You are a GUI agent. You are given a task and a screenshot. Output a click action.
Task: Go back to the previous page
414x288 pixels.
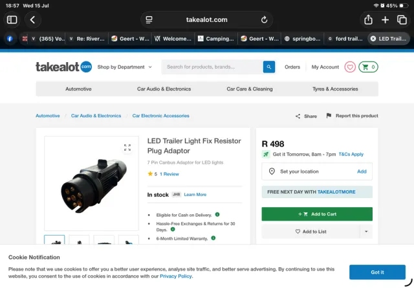pyautogui.click(x=32, y=20)
